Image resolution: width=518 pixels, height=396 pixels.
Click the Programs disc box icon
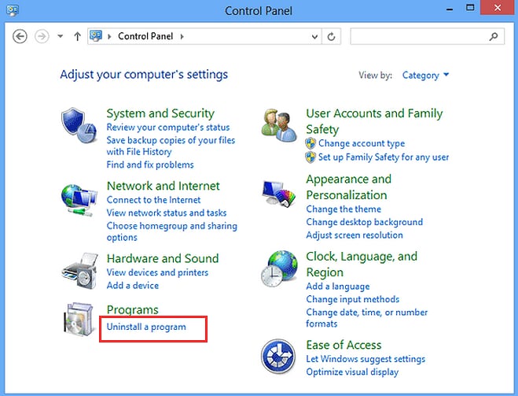(79, 320)
